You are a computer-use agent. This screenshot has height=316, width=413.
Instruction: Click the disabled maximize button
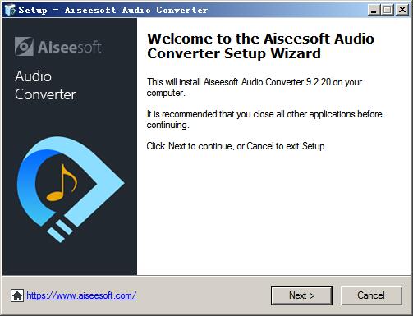[x=388, y=10]
